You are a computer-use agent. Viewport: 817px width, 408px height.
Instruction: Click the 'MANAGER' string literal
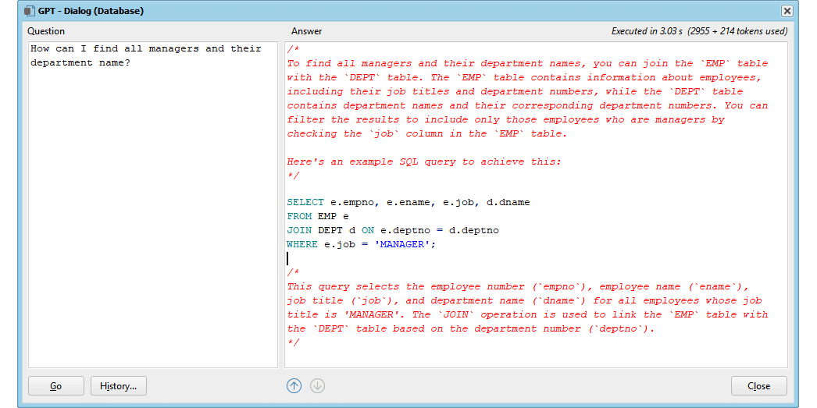tap(401, 244)
